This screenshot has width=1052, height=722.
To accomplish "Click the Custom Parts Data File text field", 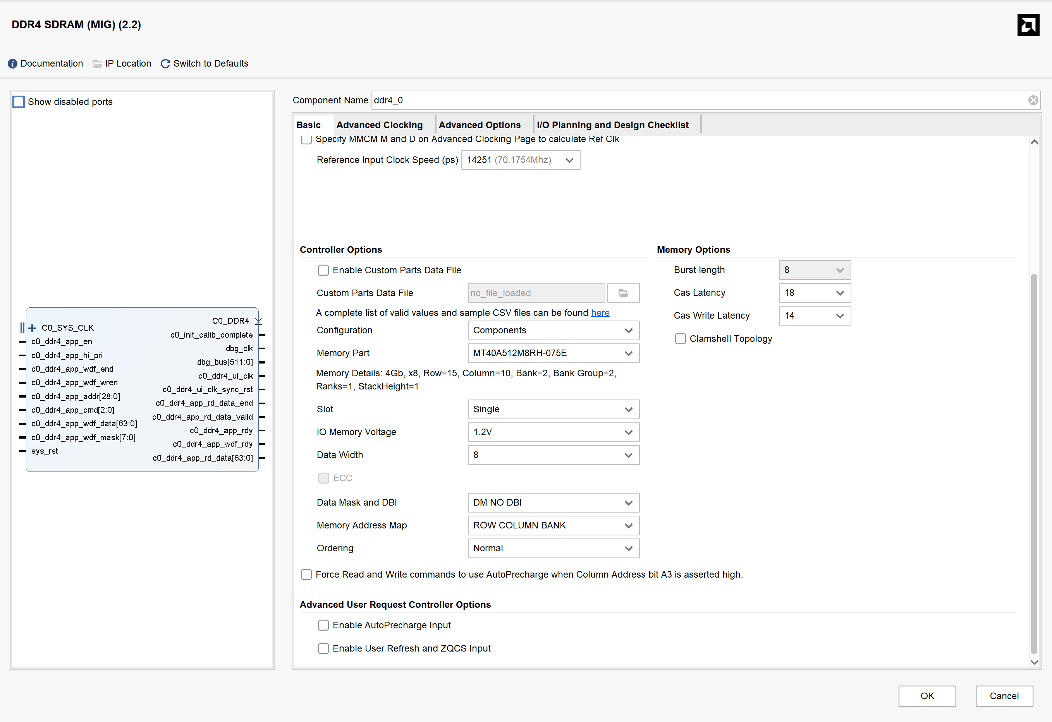I will click(536, 293).
